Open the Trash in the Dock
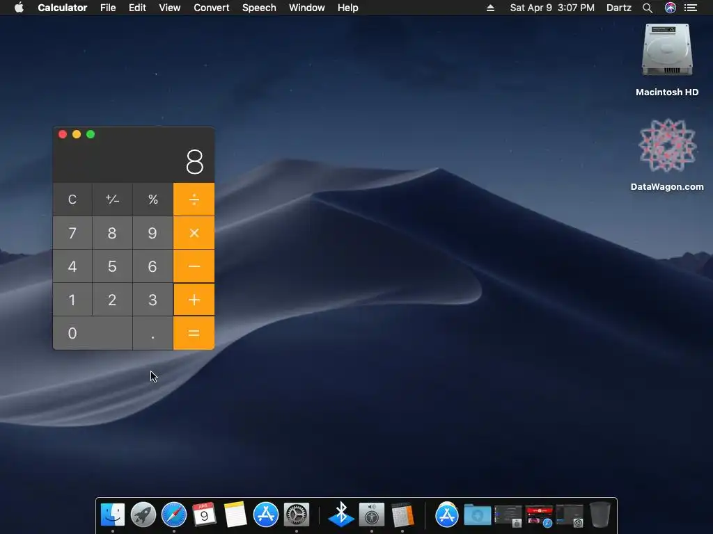This screenshot has width=713, height=534. (x=600, y=515)
